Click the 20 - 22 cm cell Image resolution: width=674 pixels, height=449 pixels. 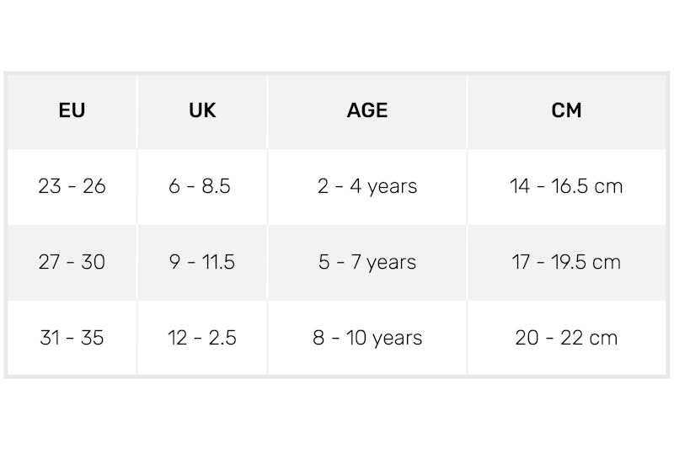pos(566,338)
